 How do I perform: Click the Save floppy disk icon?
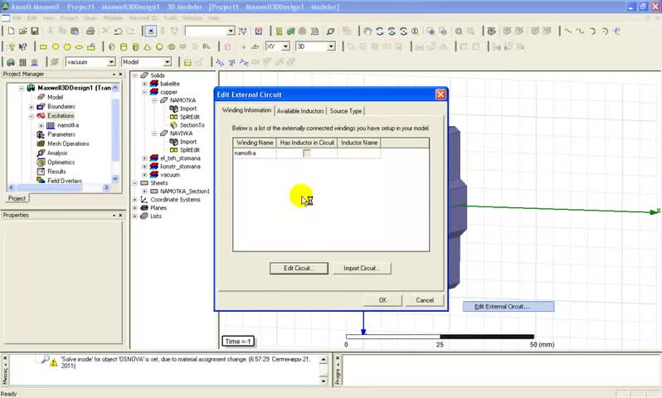pyautogui.click(x=35, y=32)
